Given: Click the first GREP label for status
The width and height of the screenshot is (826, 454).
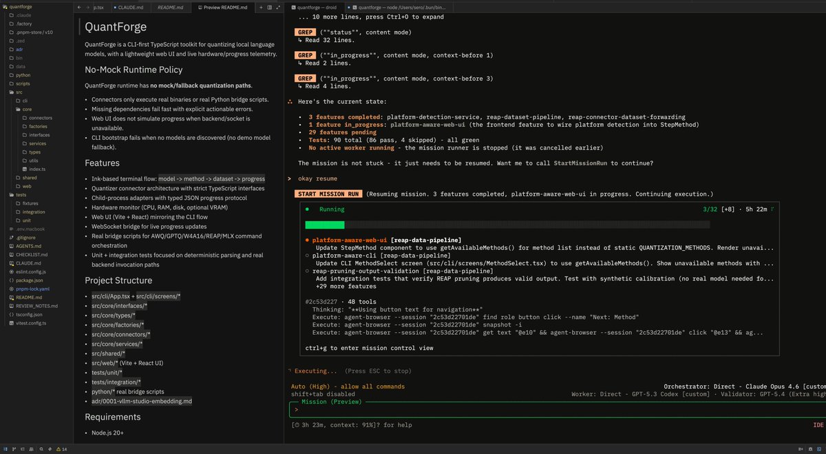Looking at the screenshot, I should 305,32.
